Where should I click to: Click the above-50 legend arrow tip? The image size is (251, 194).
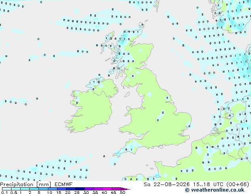pos(125,189)
